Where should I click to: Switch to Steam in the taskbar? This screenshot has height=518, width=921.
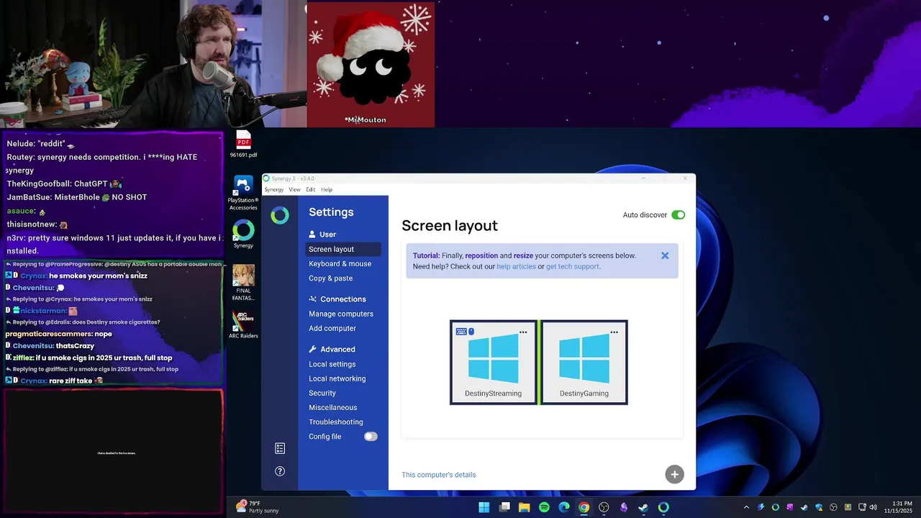643,507
